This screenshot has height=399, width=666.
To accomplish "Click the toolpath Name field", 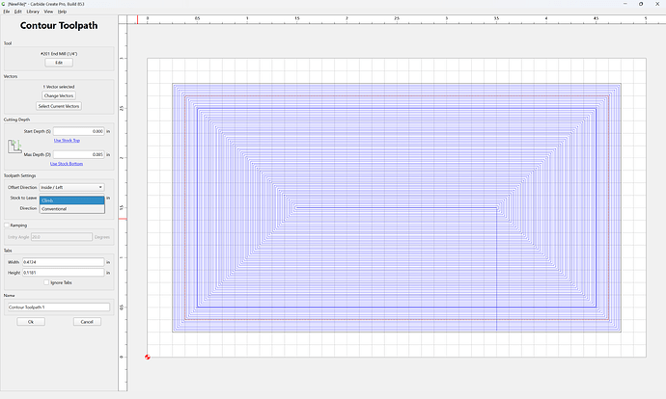I will 59,307.
